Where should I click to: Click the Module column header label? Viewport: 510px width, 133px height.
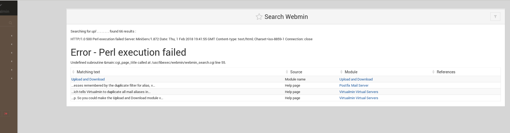coord(351,72)
